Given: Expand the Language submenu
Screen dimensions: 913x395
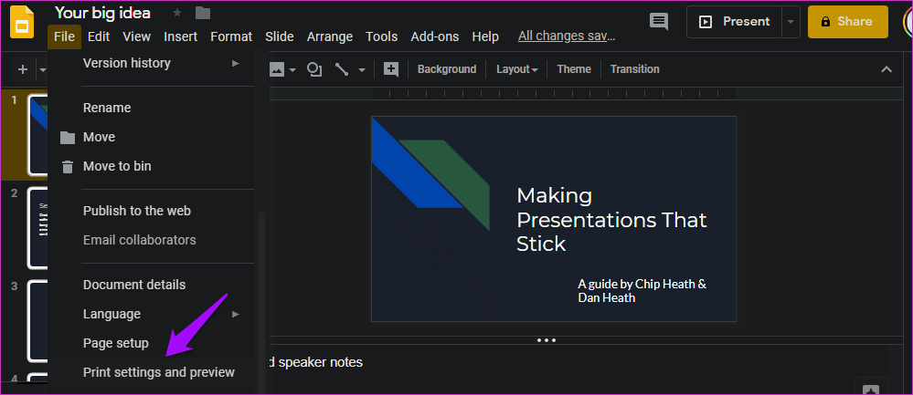Looking at the screenshot, I should [152, 314].
